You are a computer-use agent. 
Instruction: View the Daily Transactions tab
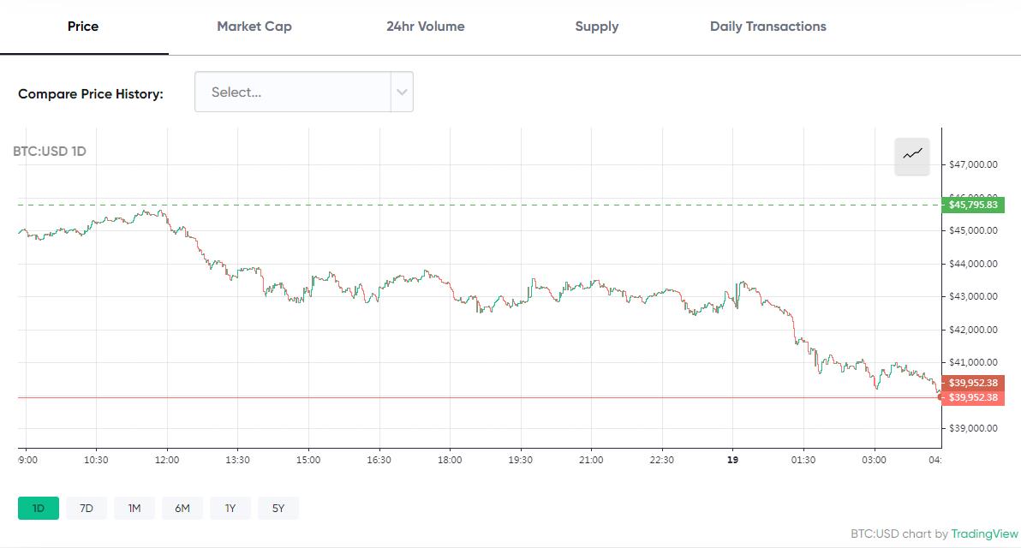click(x=767, y=27)
